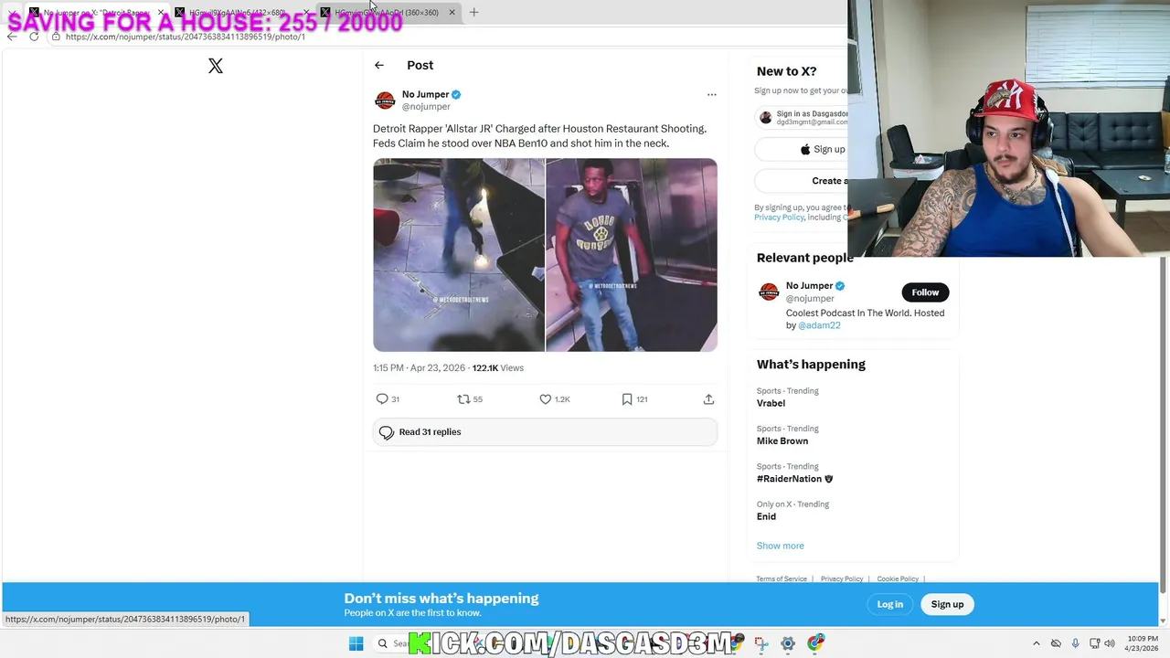Open the Privacy Policy link in signup text
Screen dimensions: 1170x658
click(x=779, y=218)
